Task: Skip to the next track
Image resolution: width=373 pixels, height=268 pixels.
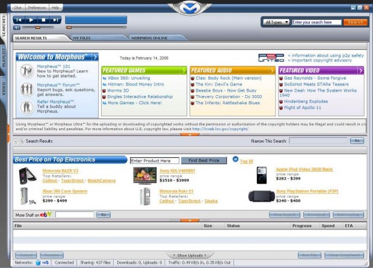Action: (55, 20)
